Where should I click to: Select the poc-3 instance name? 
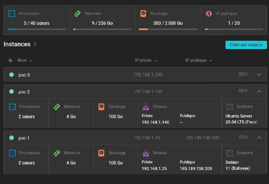coord(24,75)
